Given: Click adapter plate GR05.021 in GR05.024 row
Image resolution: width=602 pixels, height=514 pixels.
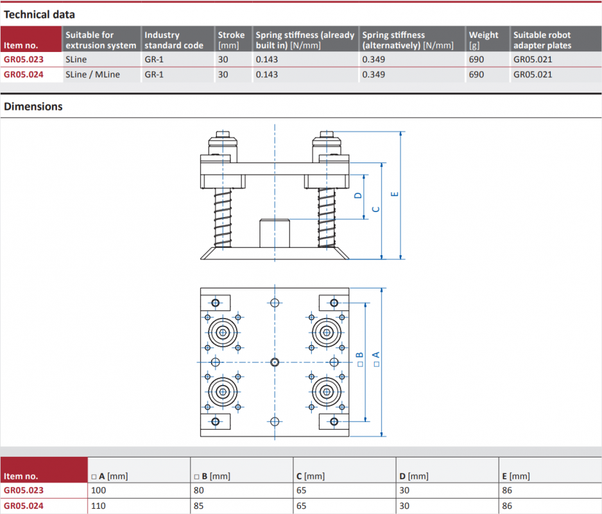Looking at the screenshot, I should (x=533, y=75).
